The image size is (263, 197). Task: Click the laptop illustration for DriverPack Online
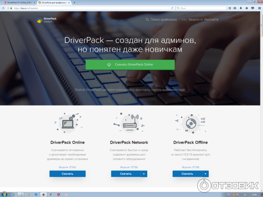click(x=68, y=123)
